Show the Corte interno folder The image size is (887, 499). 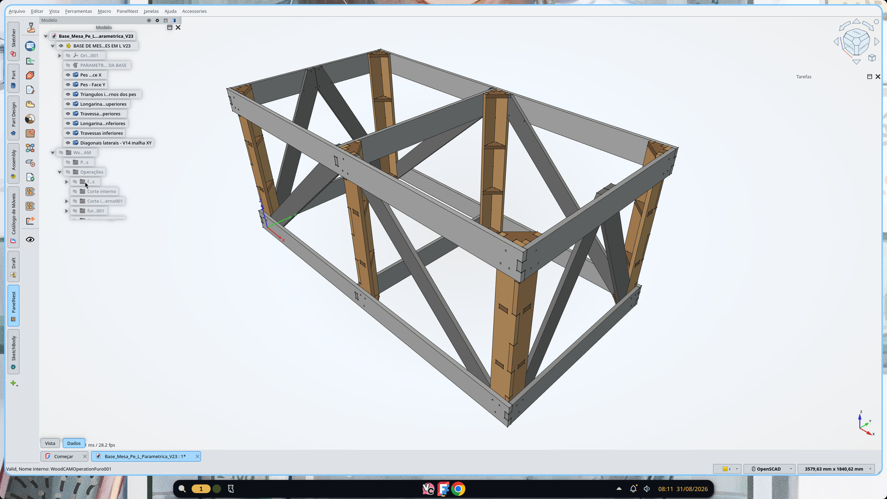pyautogui.click(x=75, y=191)
